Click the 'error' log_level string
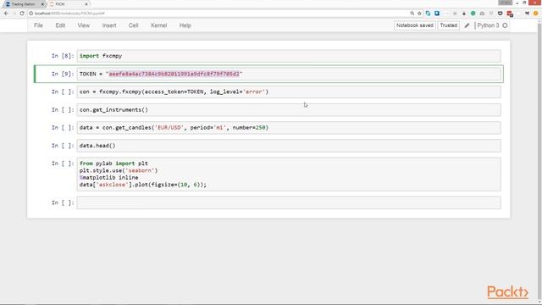 coord(254,92)
